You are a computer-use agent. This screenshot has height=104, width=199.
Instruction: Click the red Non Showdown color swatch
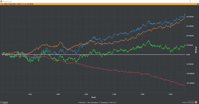[x=87, y=103]
